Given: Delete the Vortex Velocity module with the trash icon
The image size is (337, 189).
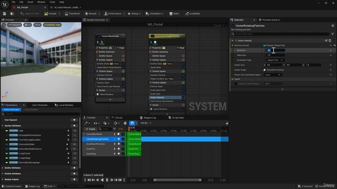Looking at the screenshot, I should coord(330,40).
